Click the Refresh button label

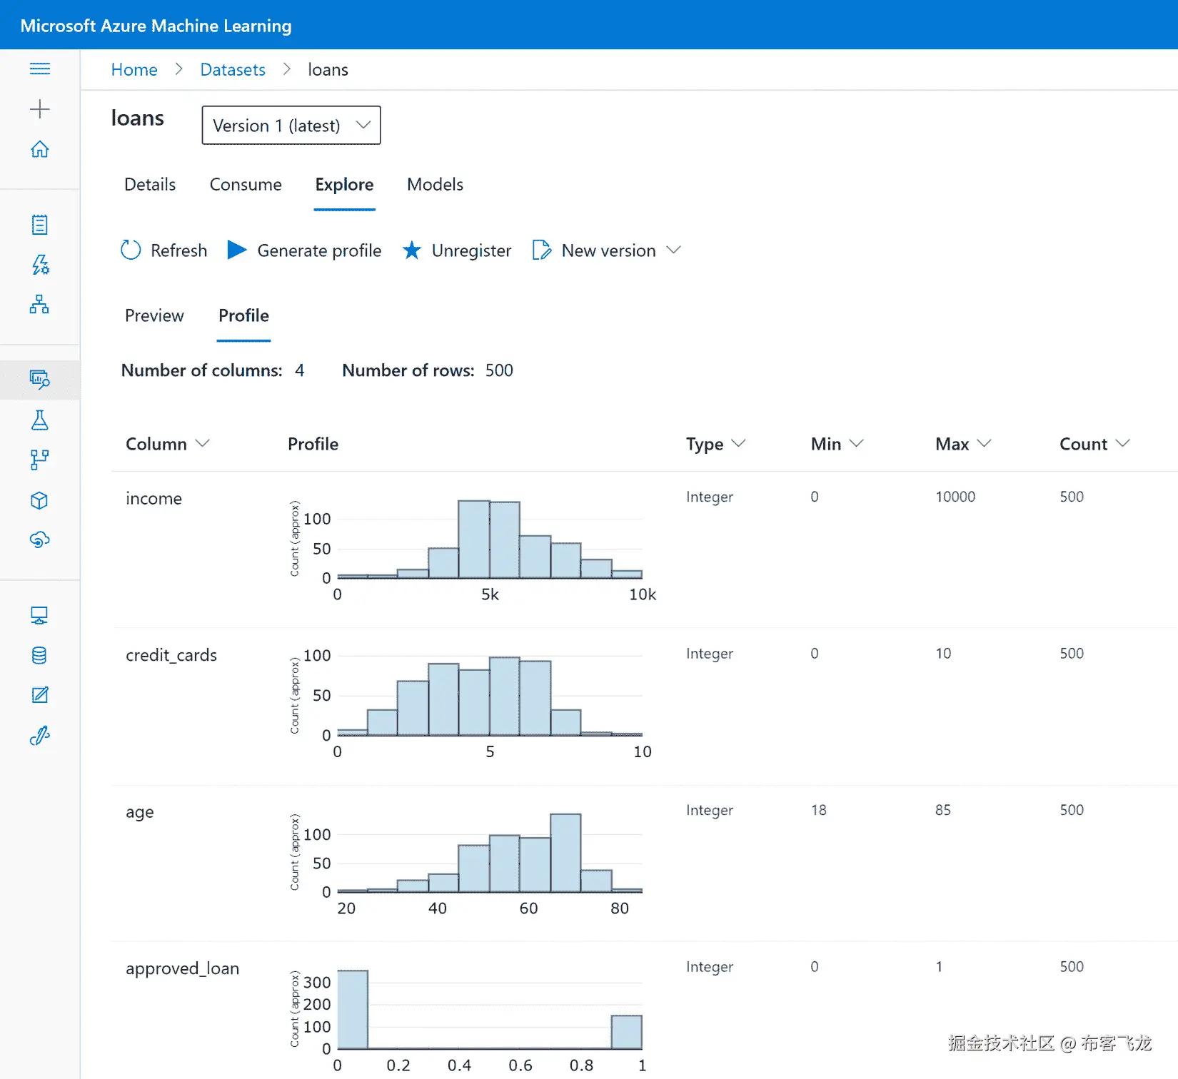[x=179, y=250]
